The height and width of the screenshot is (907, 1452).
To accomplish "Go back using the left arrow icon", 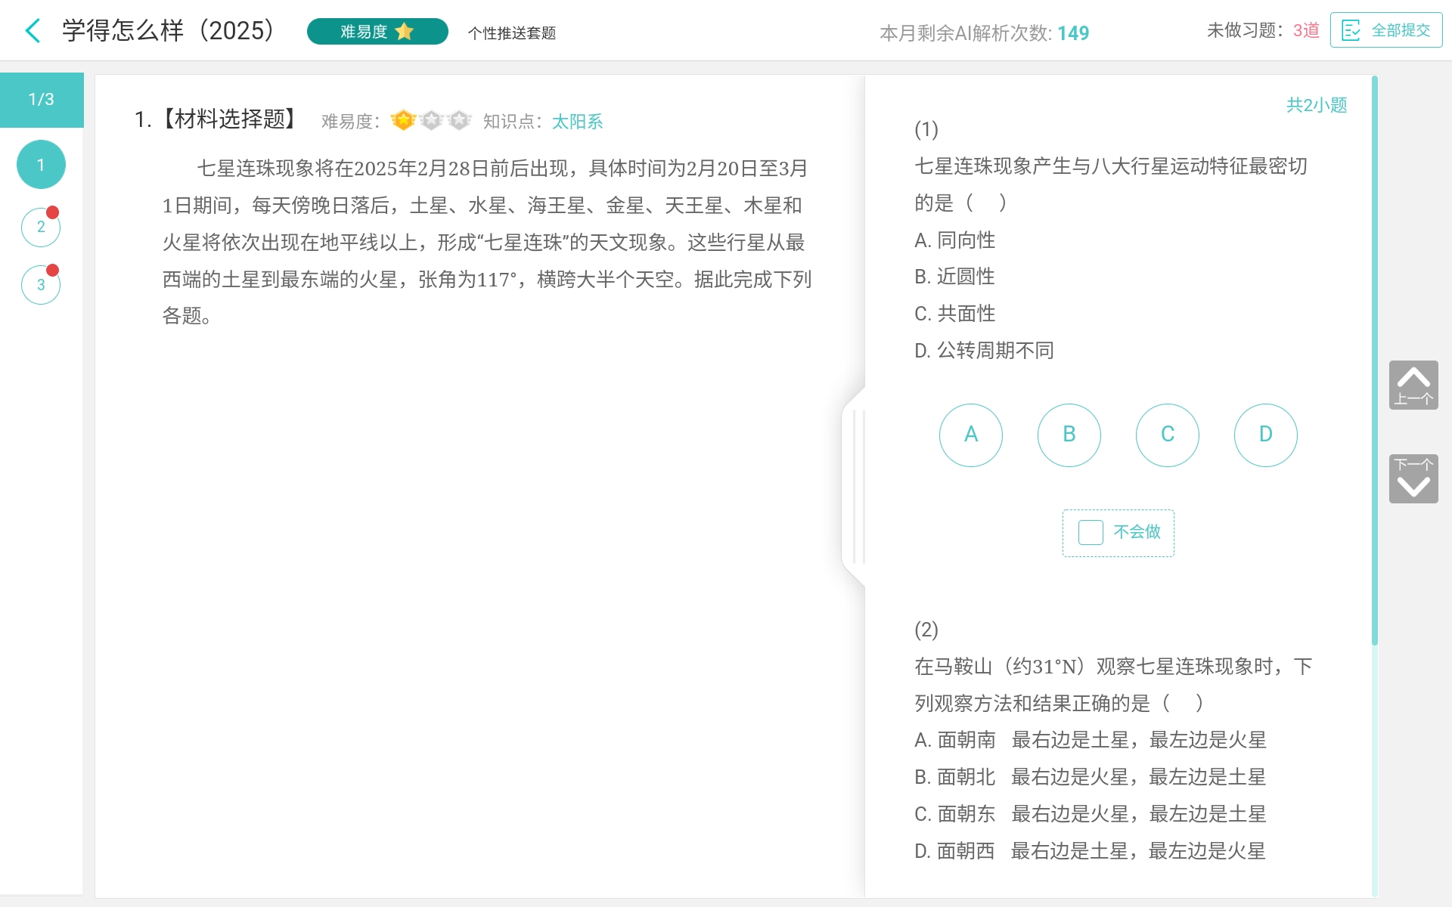I will click(33, 31).
